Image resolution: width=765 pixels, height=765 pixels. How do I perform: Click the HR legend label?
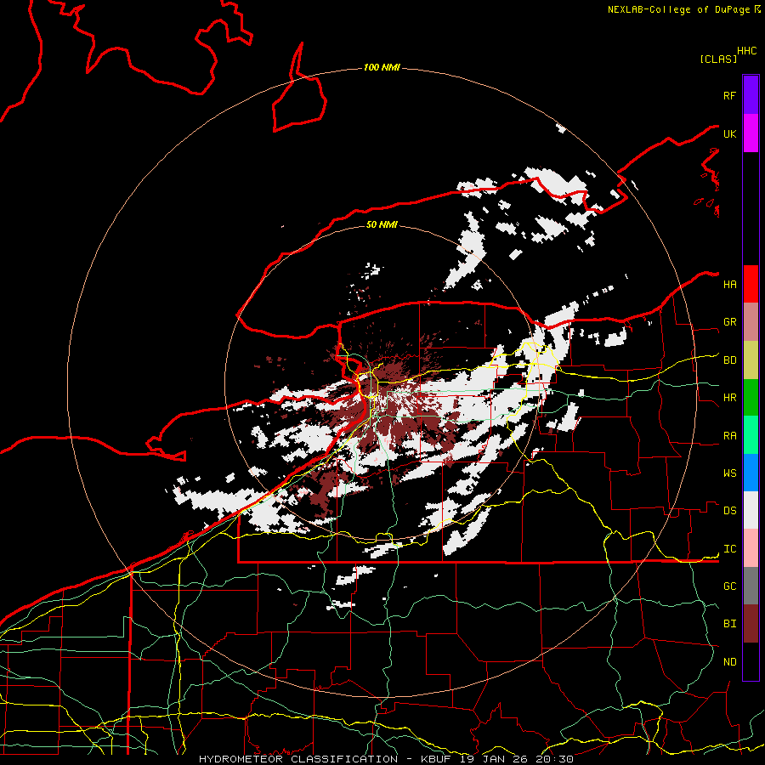(729, 398)
